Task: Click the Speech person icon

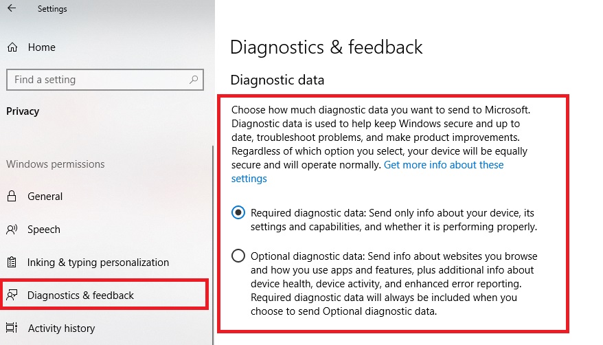Action: [x=12, y=230]
